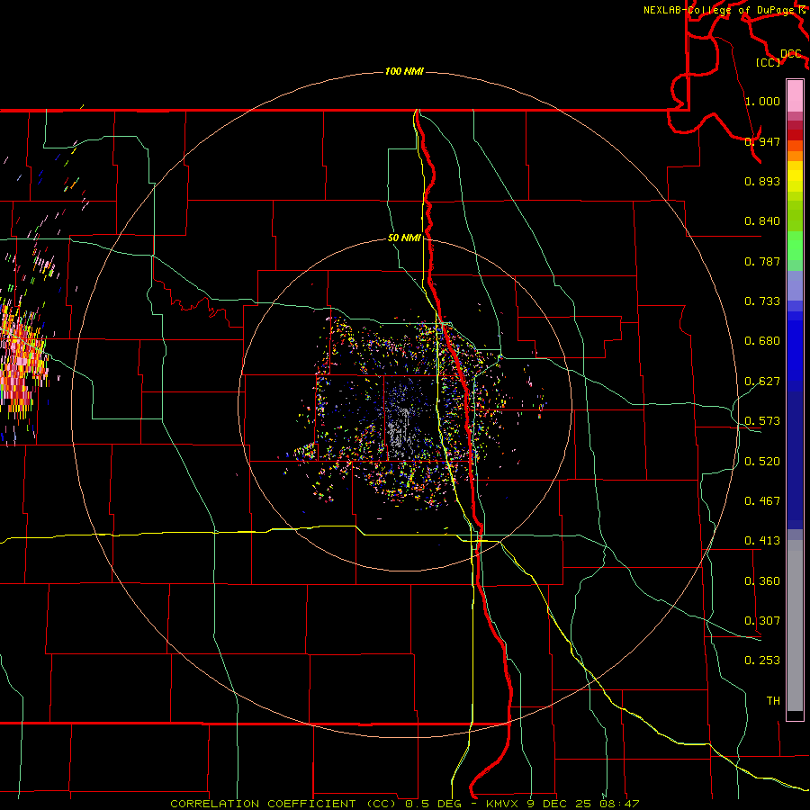Click the 0.787 scale value

(762, 261)
